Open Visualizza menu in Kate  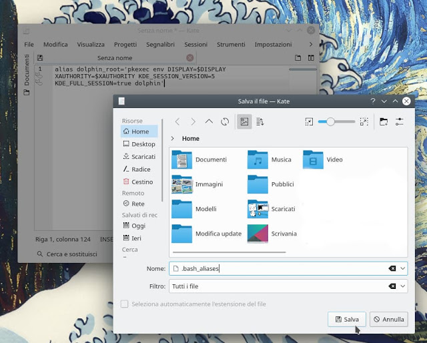[x=91, y=44]
